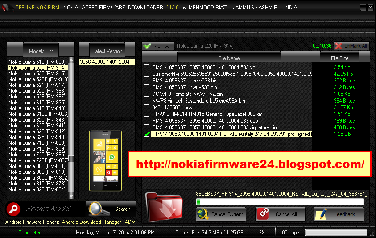
Task: Select Nokia Lumia 800C (RM-802)
Action: point(38,178)
